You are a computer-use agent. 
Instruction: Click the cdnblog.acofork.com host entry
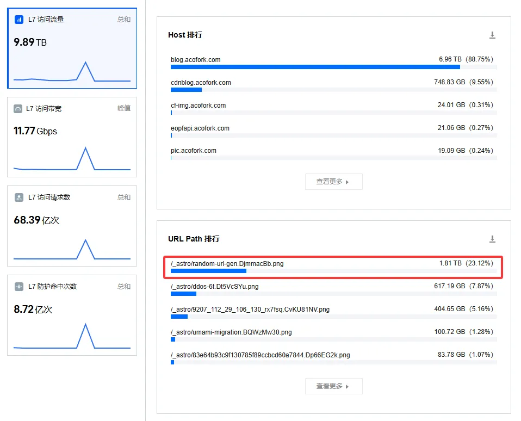(201, 83)
